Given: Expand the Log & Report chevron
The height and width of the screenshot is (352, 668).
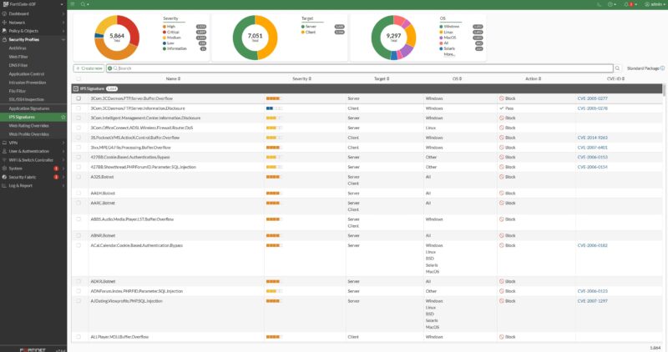Looking at the screenshot, I should (63, 185).
